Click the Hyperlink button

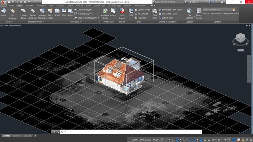pyautogui.click(x=142, y=18)
